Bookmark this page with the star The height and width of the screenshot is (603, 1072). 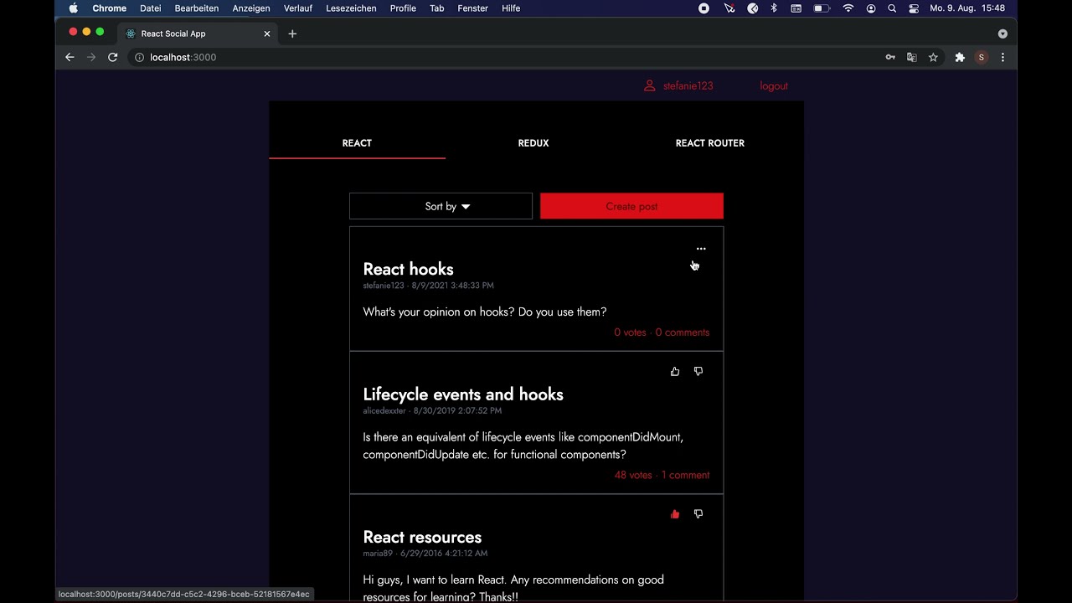click(933, 57)
